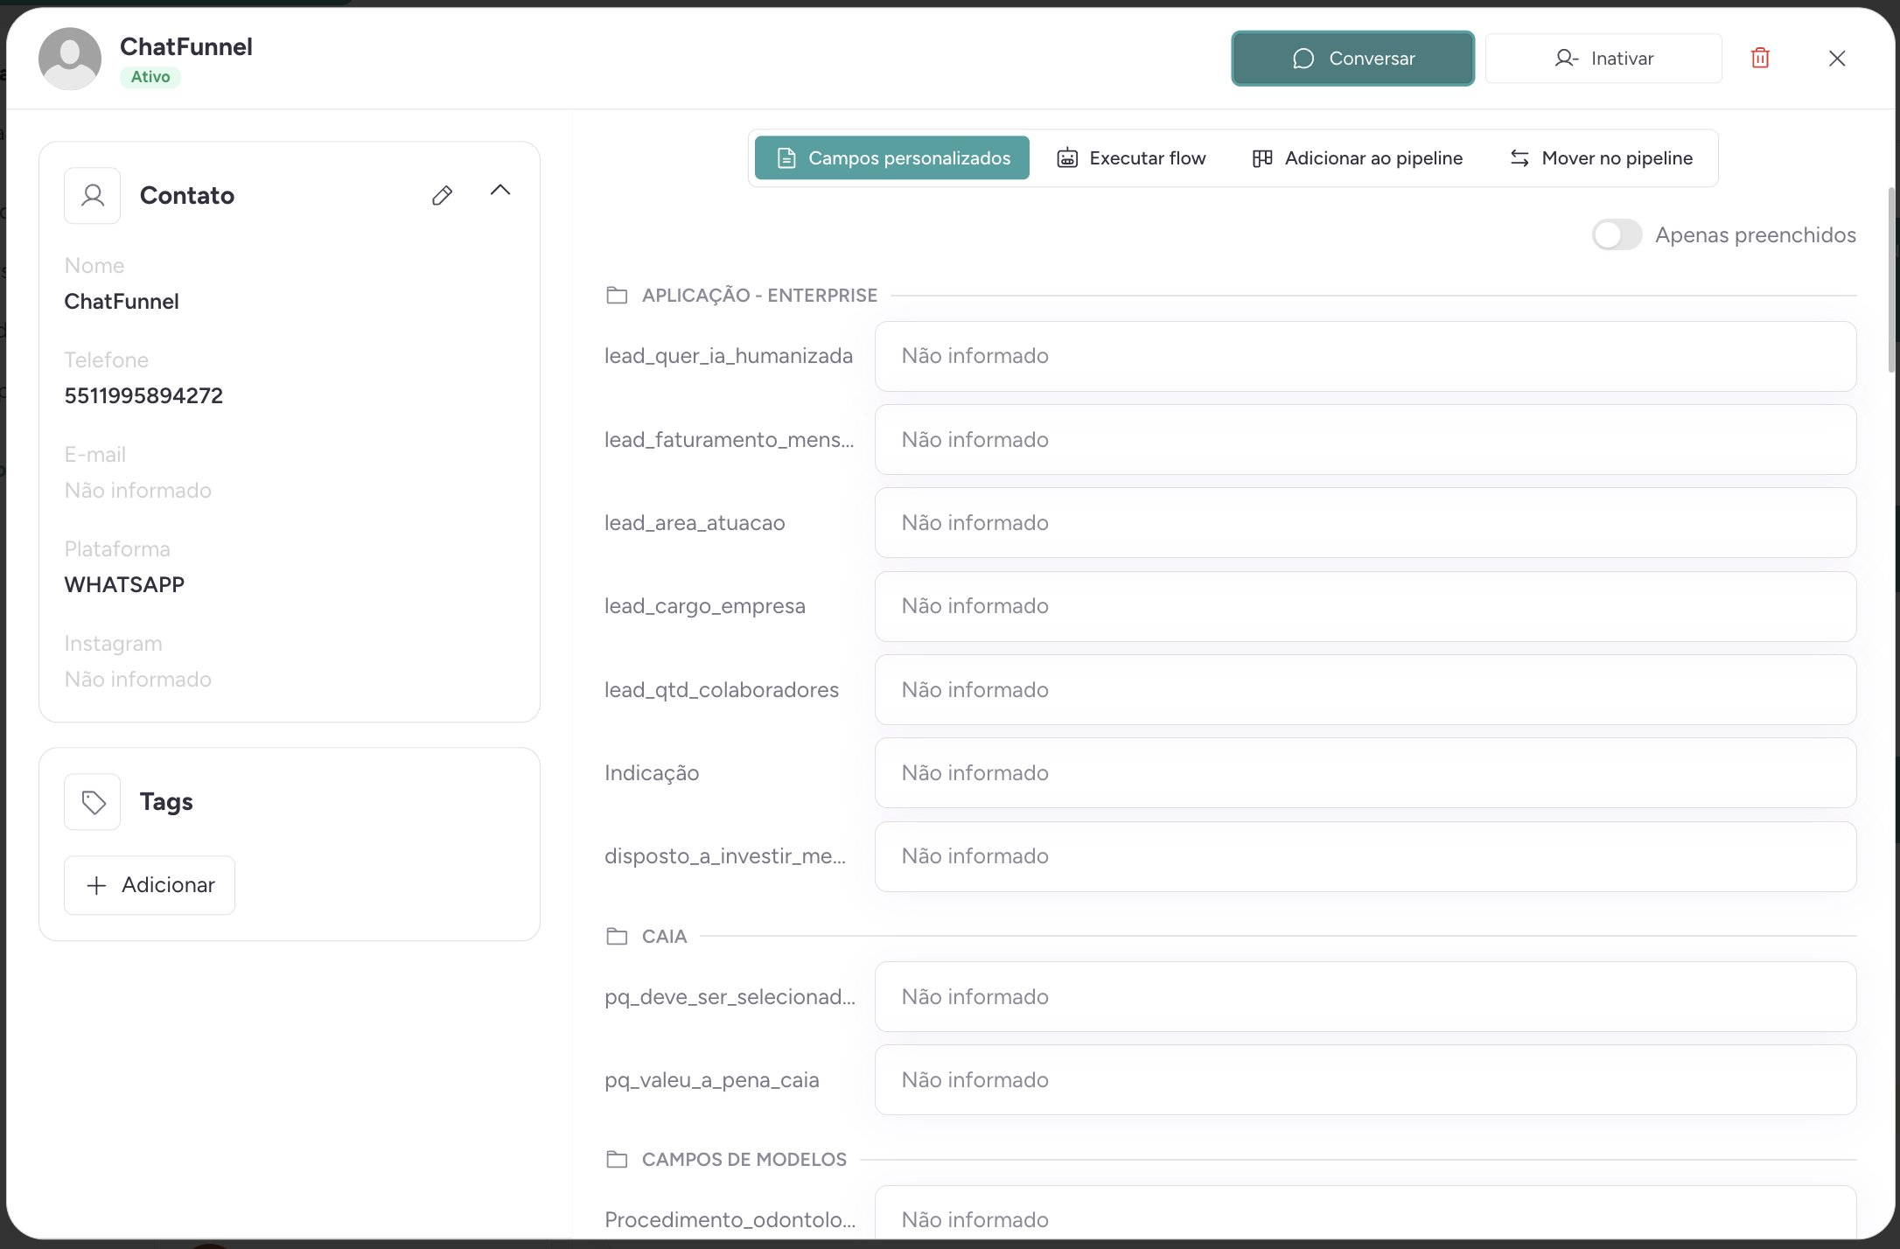Open the Mover no pipeline tab
Viewport: 1900px width, 1249px height.
coord(1601,158)
